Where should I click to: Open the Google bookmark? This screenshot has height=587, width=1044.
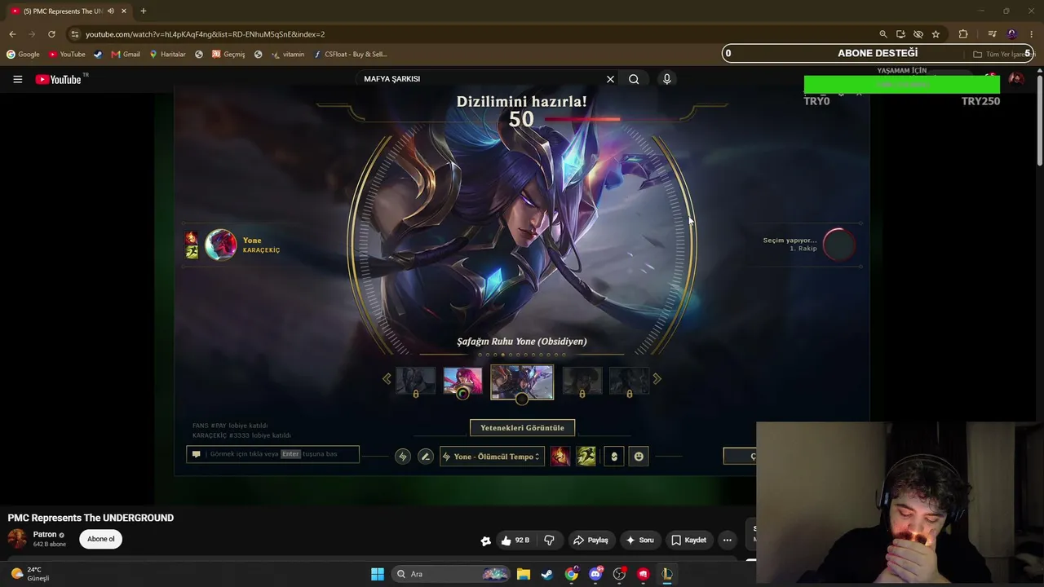pos(23,55)
